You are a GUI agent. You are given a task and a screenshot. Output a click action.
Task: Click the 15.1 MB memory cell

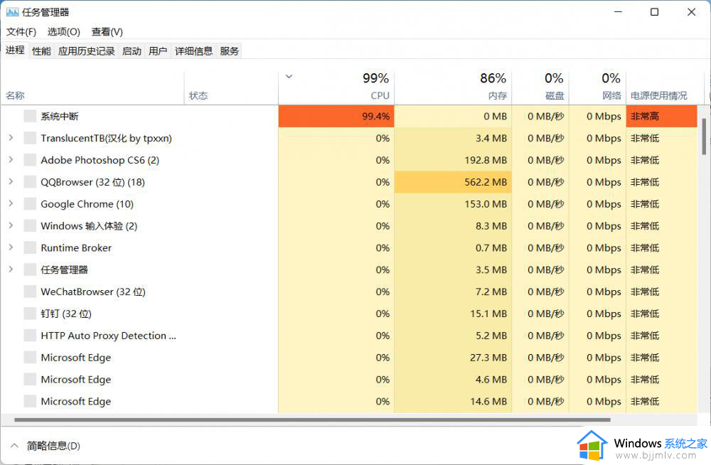tap(453, 314)
